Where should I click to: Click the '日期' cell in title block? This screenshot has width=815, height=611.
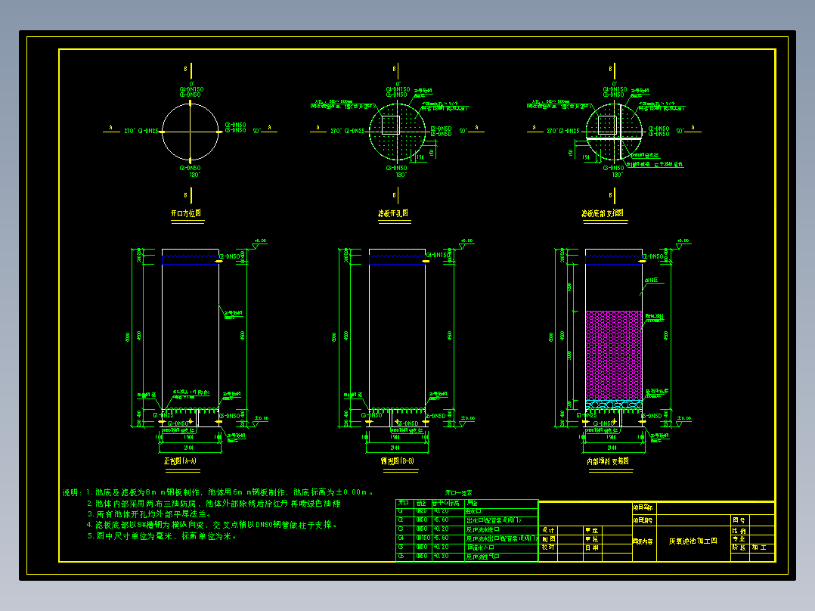(592, 548)
